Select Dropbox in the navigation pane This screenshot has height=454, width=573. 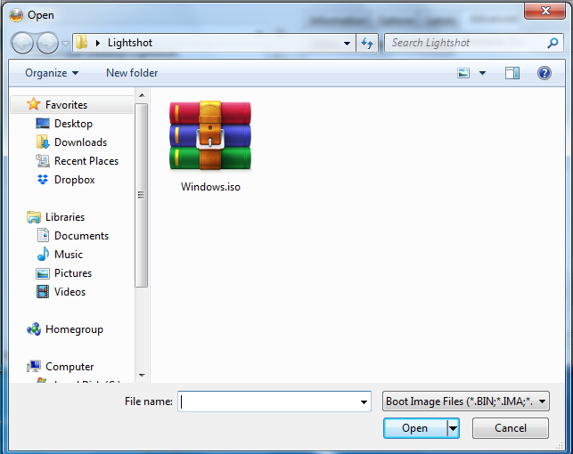point(74,180)
